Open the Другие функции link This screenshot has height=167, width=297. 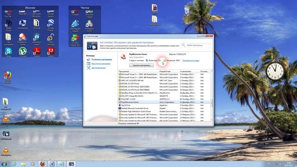(x=98, y=68)
